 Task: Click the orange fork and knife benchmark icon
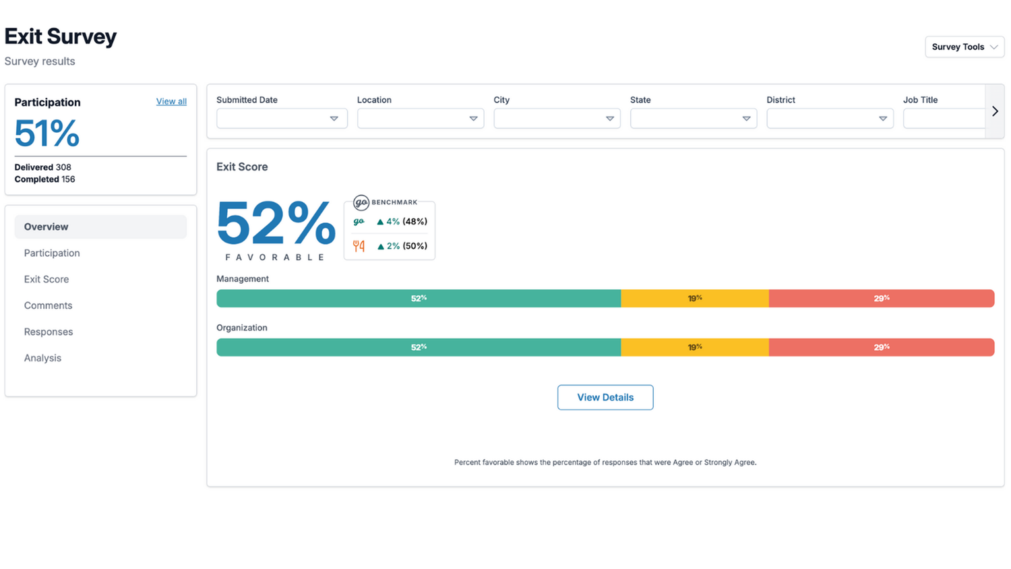359,246
